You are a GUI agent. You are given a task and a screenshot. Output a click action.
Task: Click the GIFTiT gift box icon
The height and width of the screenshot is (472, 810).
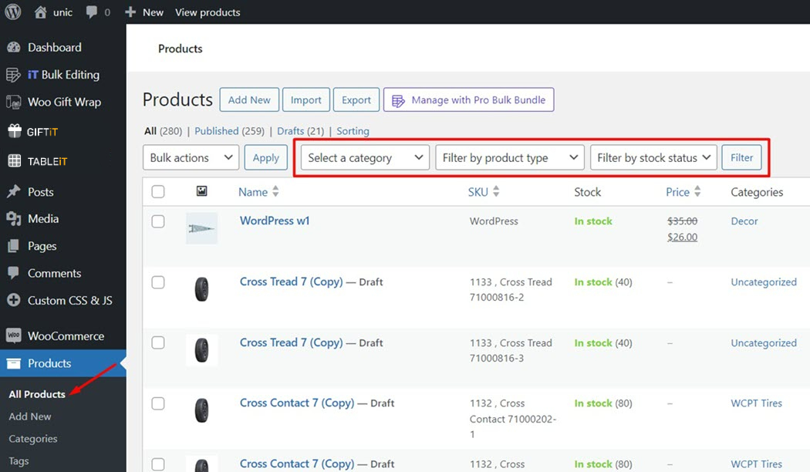pyautogui.click(x=15, y=131)
